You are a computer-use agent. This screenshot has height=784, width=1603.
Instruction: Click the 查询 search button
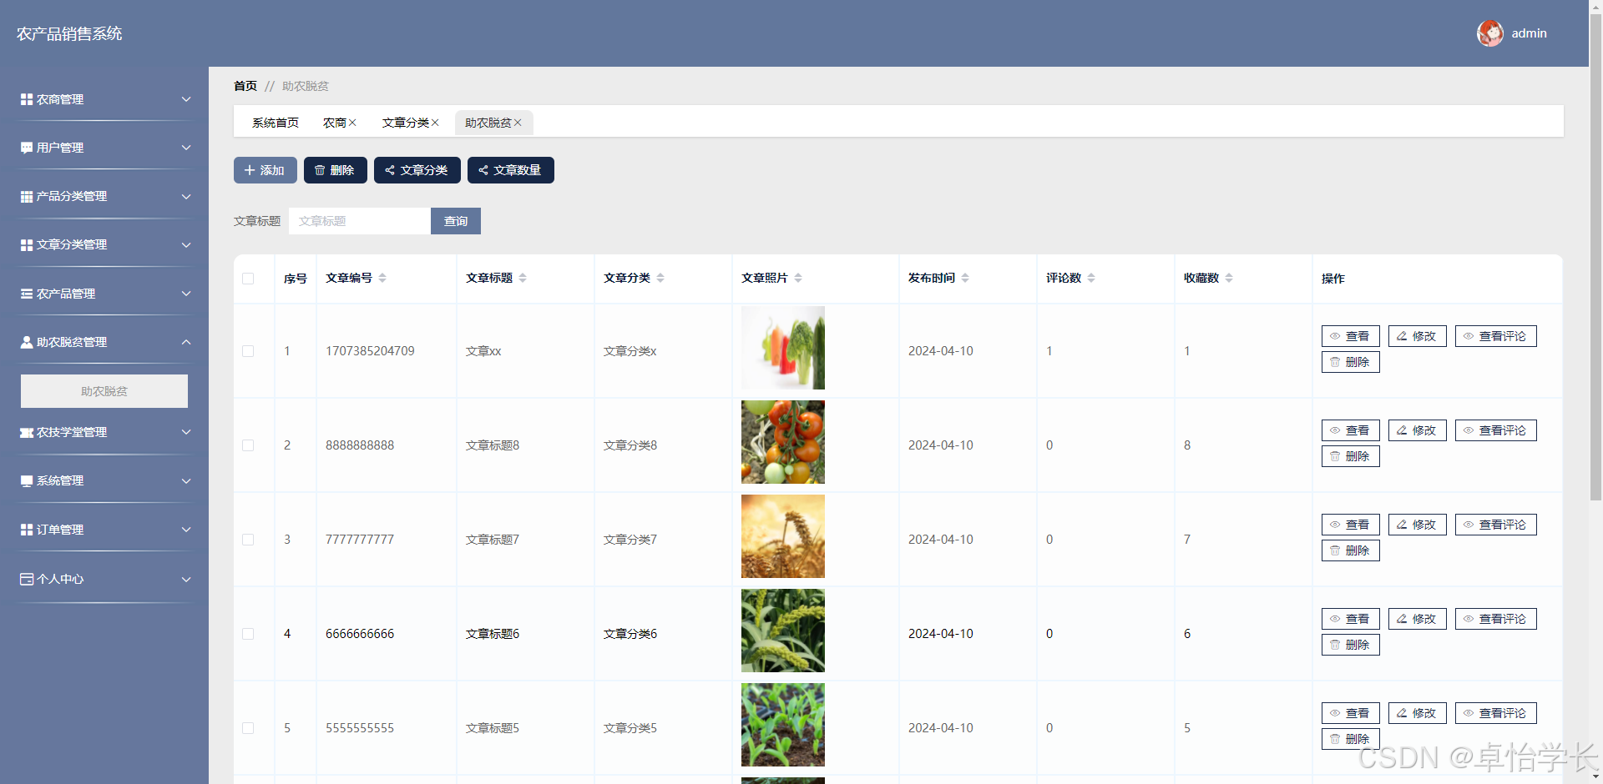(x=456, y=221)
